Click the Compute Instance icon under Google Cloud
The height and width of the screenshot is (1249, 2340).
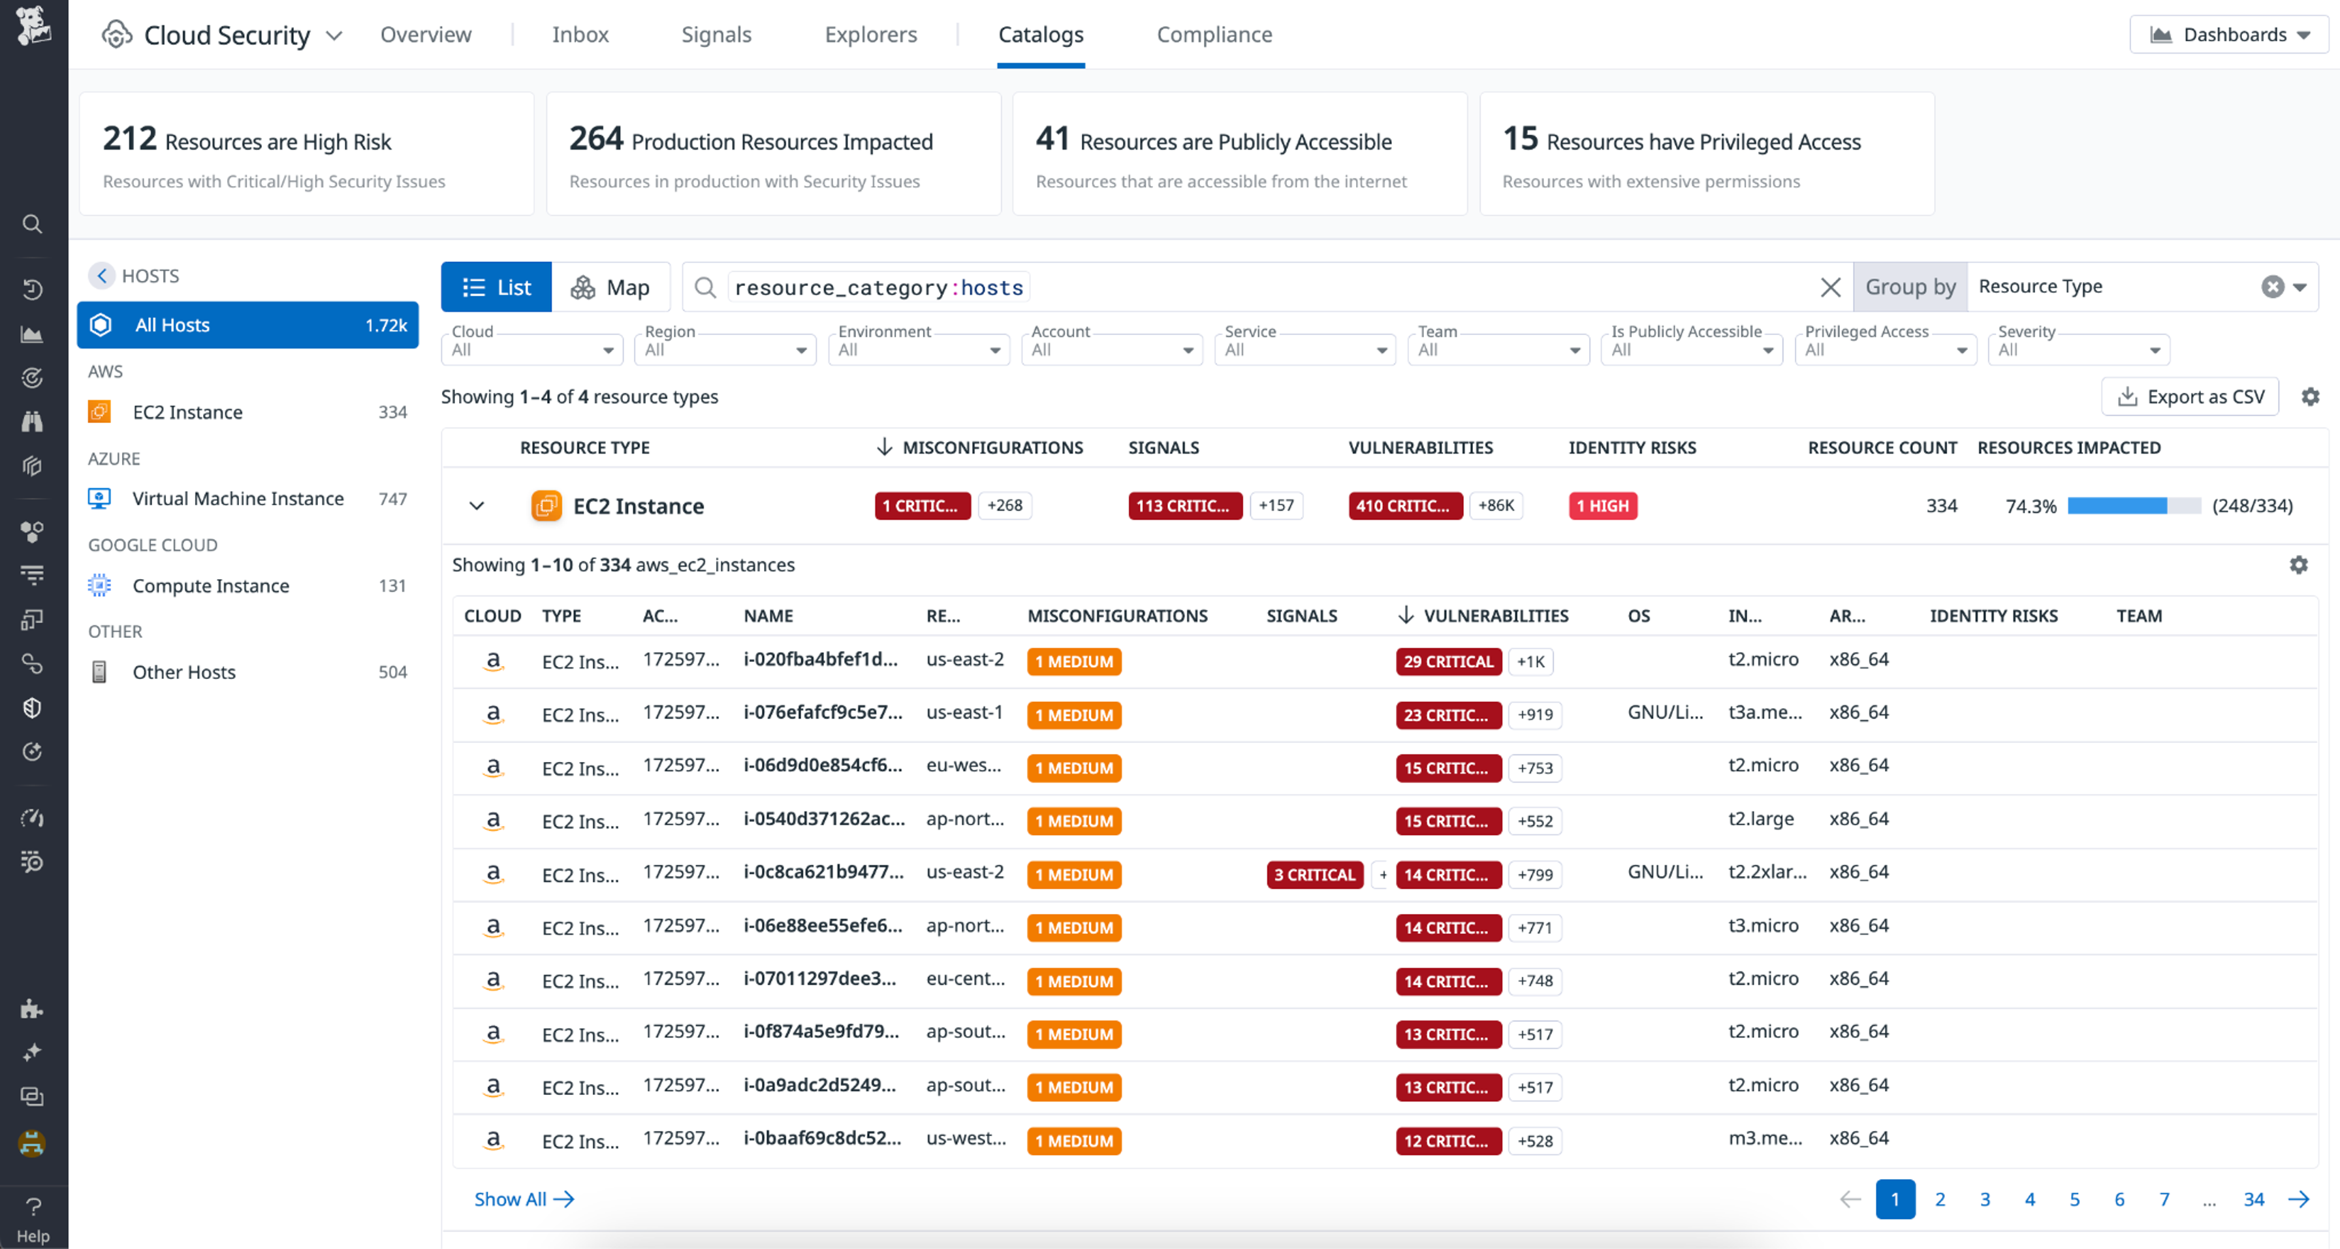(99, 585)
